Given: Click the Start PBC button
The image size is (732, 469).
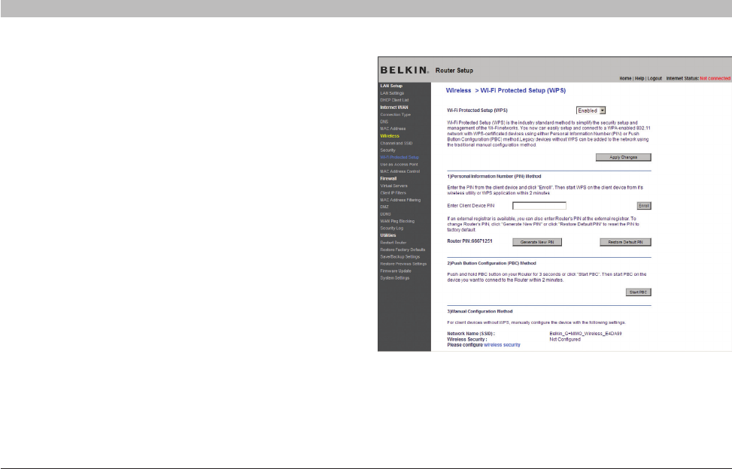Looking at the screenshot, I should click(638, 292).
